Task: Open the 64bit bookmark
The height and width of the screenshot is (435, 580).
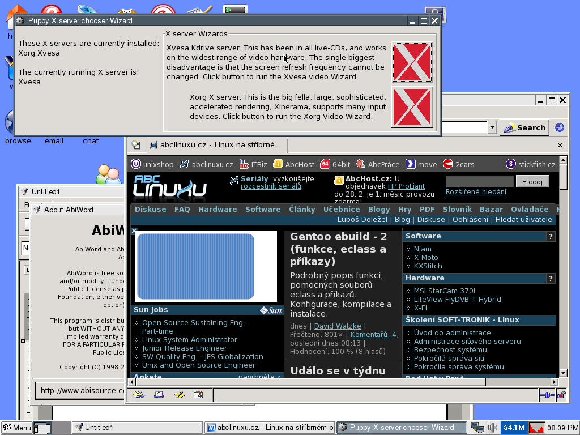Action: (x=335, y=164)
